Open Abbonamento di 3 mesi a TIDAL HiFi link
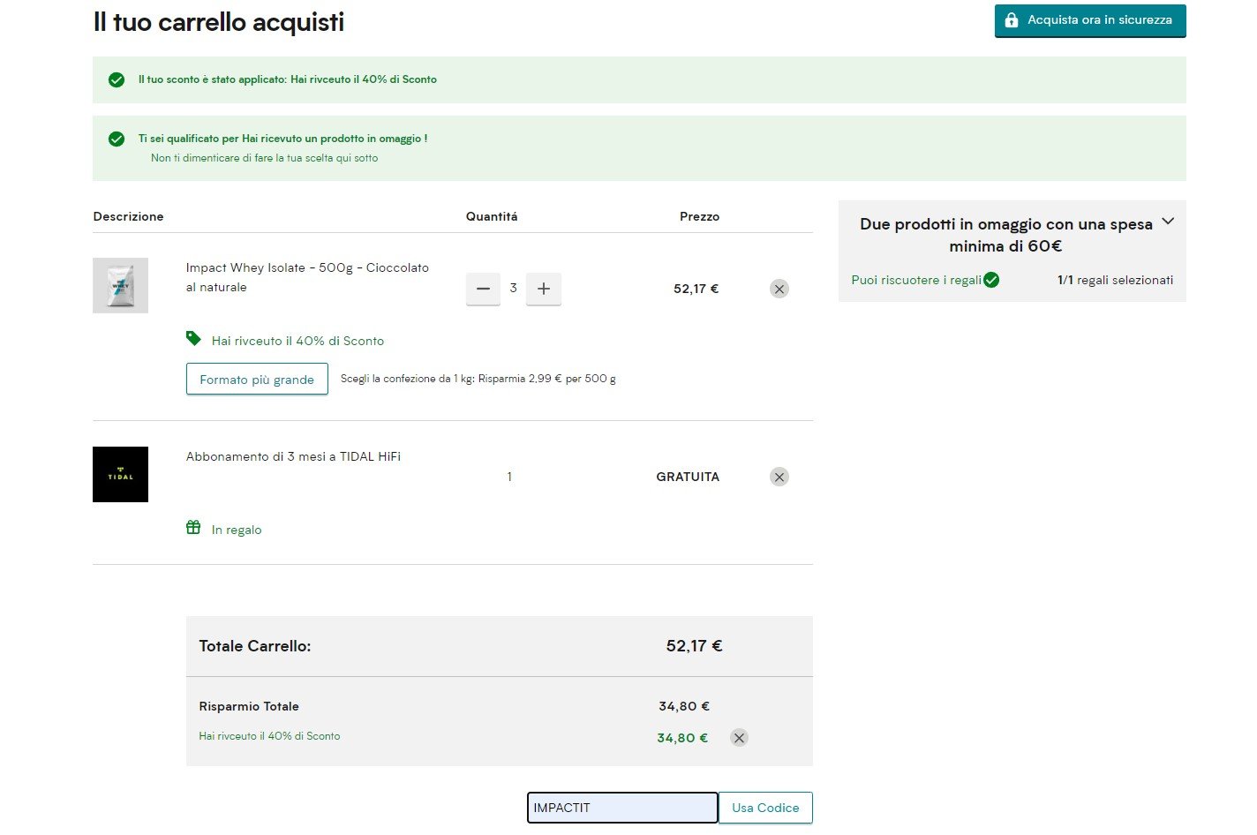 coord(293,456)
